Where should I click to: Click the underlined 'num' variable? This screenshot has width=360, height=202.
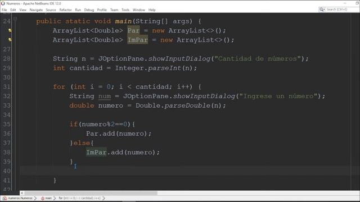point(105,96)
